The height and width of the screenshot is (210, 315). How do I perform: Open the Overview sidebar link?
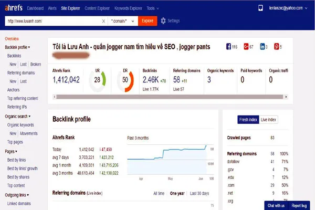point(12,39)
